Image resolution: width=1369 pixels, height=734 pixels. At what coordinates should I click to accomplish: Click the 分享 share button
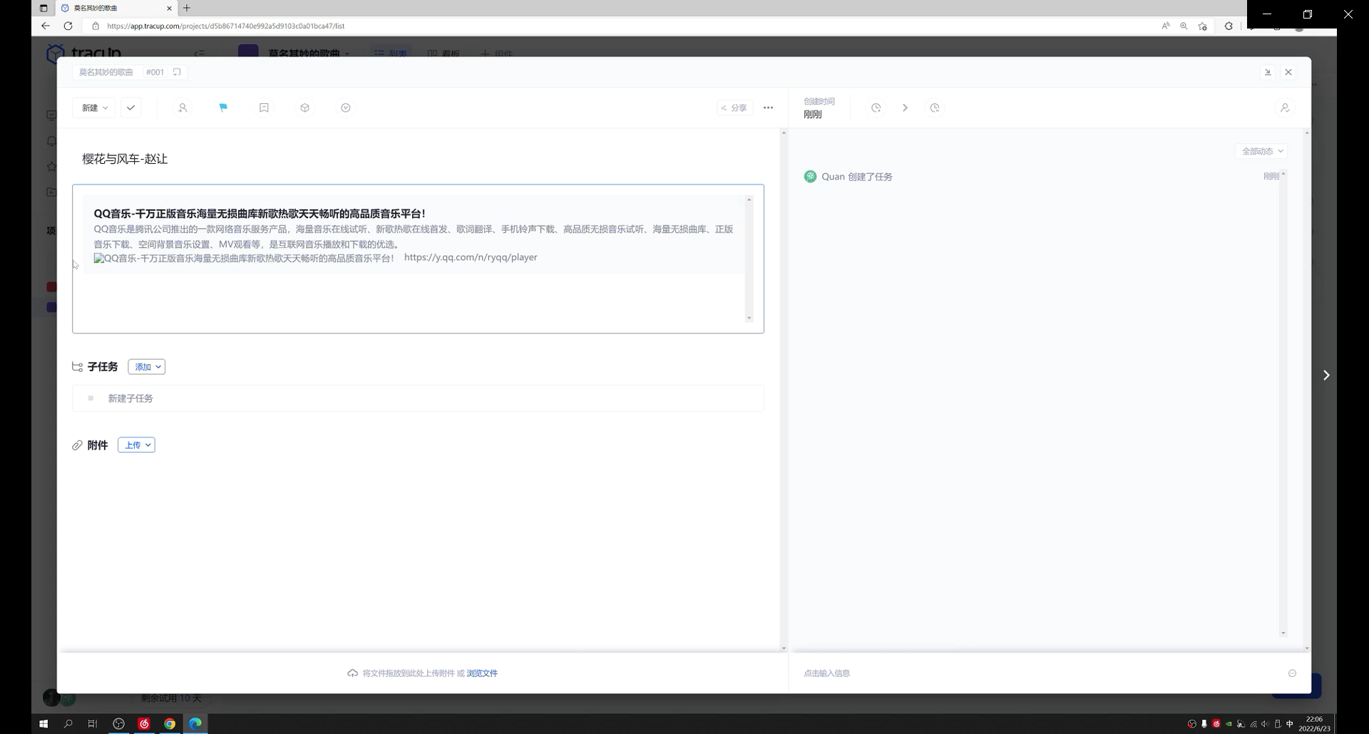[734, 108]
